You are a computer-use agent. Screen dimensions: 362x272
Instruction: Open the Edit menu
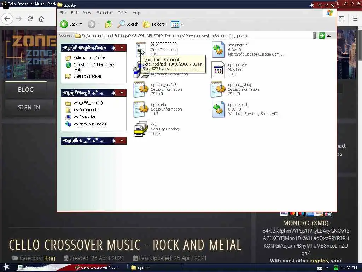pos(74,13)
